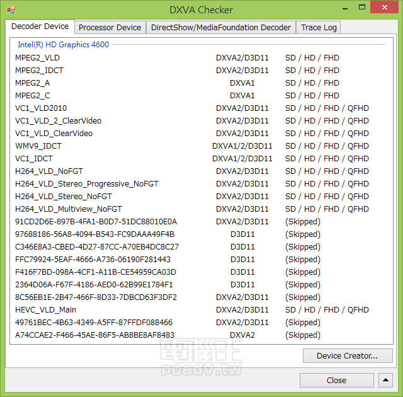
Task: Select the MPEG2_VLD decoder entry
Action: [x=37, y=58]
